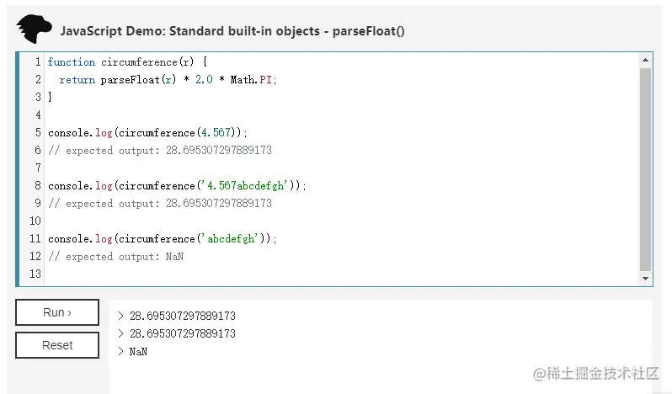672x394 pixels.
Task: Select line number 5 in the gutter
Action: click(38, 132)
